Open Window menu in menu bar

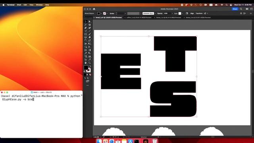pos(39,5)
